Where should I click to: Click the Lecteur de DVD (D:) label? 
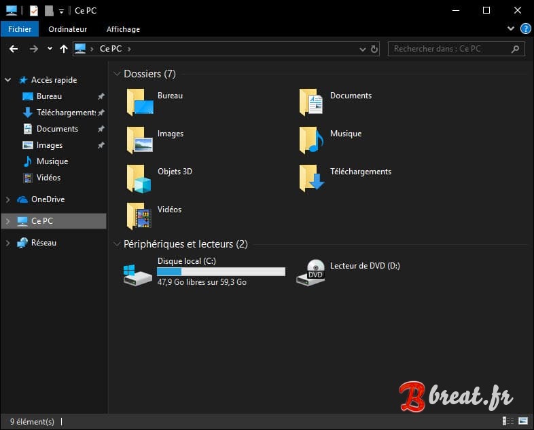tap(365, 266)
